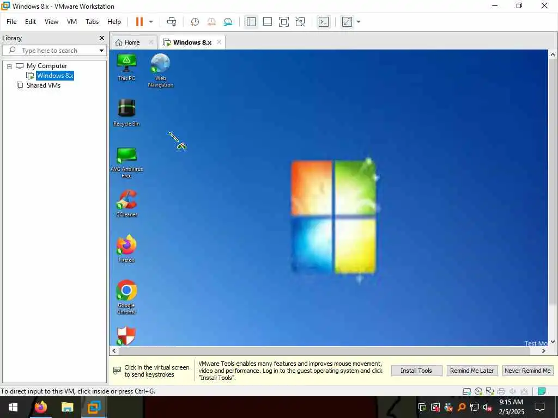The width and height of the screenshot is (558, 418).
Task: Click Web Navigation desktop icon
Action: (161, 70)
